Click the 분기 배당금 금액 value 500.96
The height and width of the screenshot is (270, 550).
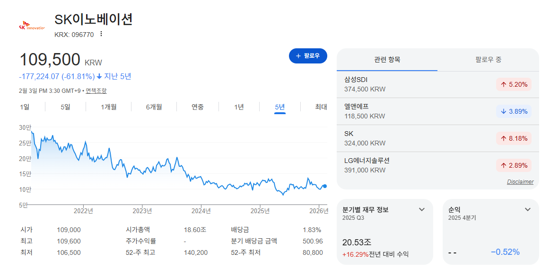click(313, 241)
